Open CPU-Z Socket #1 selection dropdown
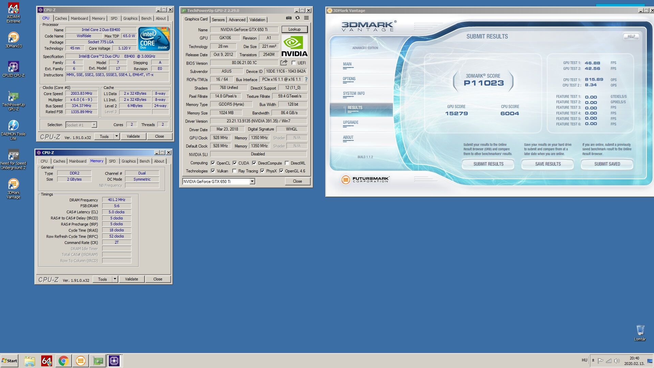This screenshot has height=368, width=654. click(94, 125)
